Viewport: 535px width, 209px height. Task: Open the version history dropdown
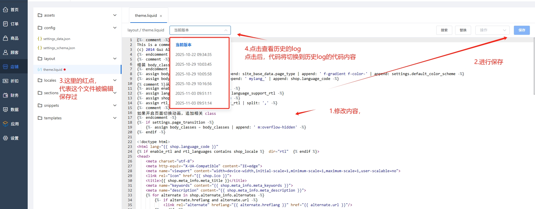(x=200, y=30)
